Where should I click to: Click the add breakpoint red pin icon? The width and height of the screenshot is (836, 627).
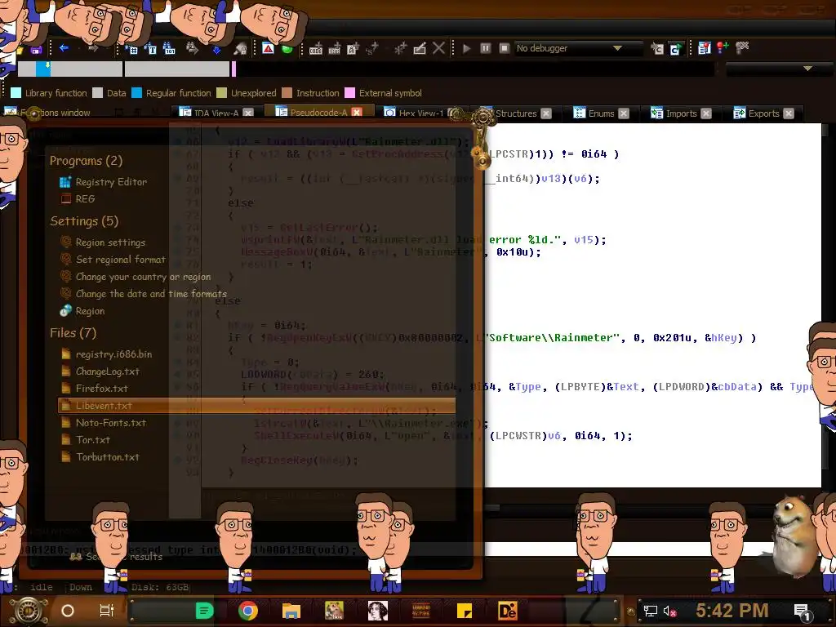click(723, 48)
